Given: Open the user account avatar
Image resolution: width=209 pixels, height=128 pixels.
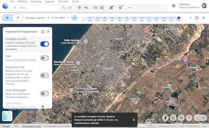Looking at the screenshot, I should [204, 6].
